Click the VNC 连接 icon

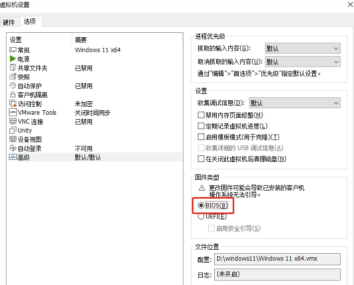click(13, 121)
